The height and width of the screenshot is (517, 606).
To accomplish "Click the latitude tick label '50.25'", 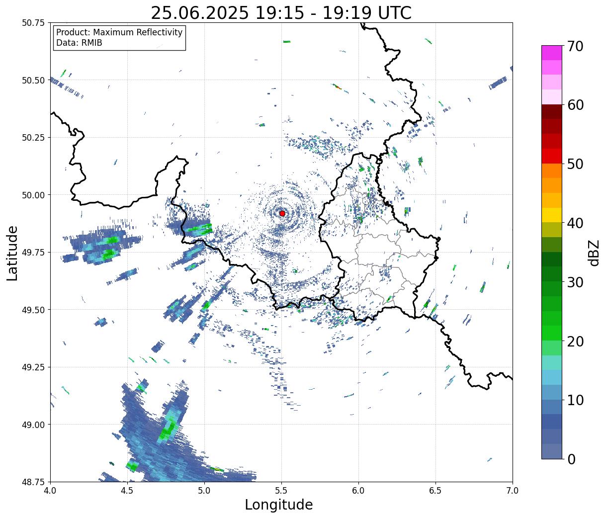I will tap(33, 138).
